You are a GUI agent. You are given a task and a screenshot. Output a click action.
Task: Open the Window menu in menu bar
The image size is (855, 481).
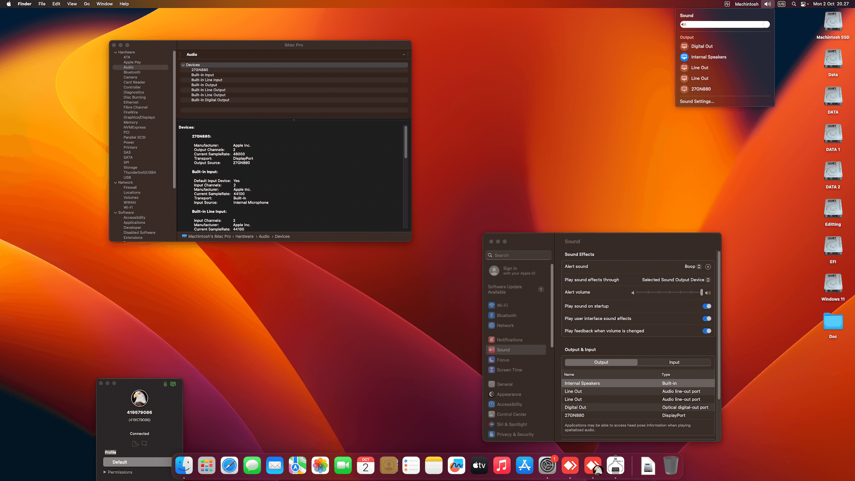104,4
